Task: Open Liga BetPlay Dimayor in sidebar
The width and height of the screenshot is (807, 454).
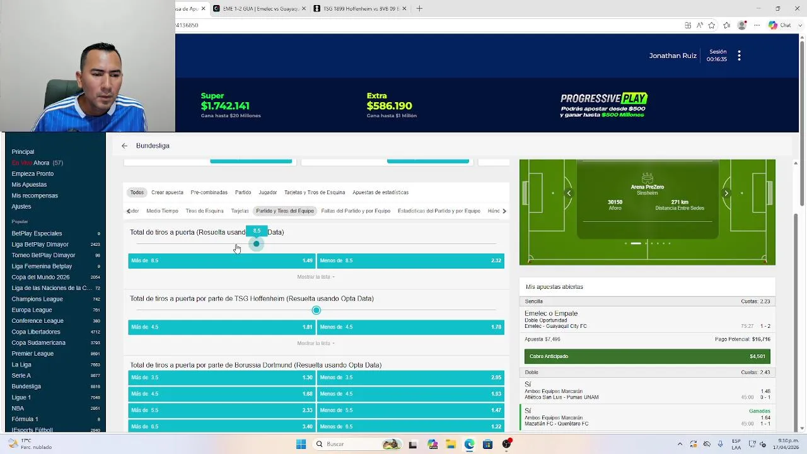Action: click(x=55, y=244)
